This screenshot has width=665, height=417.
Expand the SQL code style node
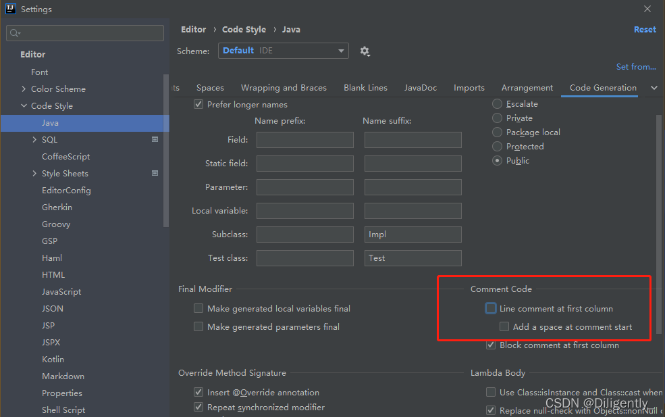click(34, 139)
